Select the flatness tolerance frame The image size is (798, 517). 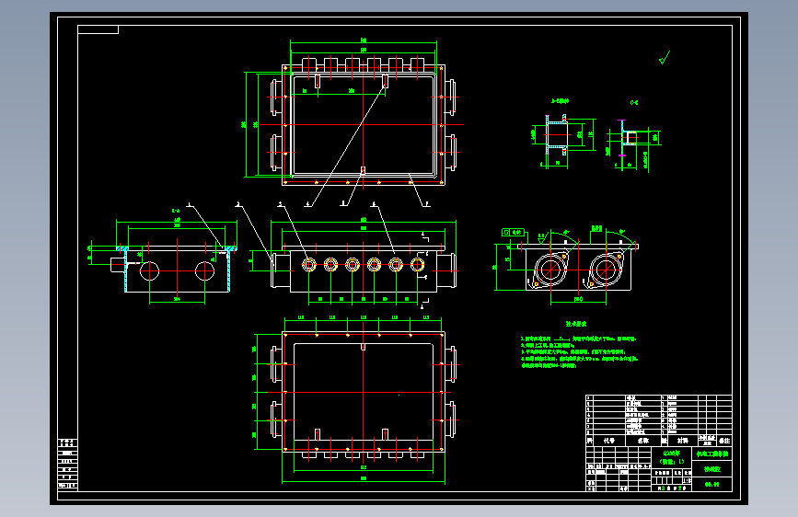coord(513,232)
